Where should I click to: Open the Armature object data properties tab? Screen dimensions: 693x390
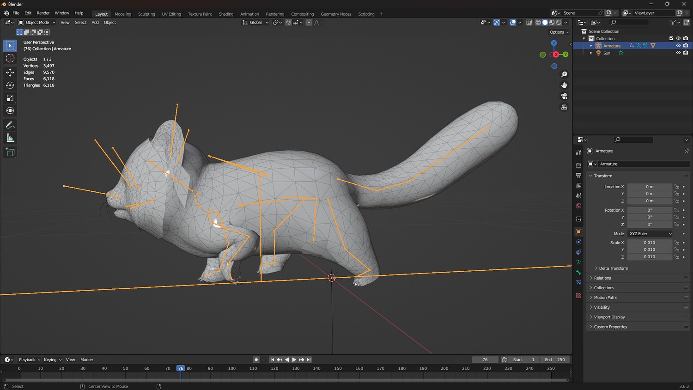(x=578, y=262)
